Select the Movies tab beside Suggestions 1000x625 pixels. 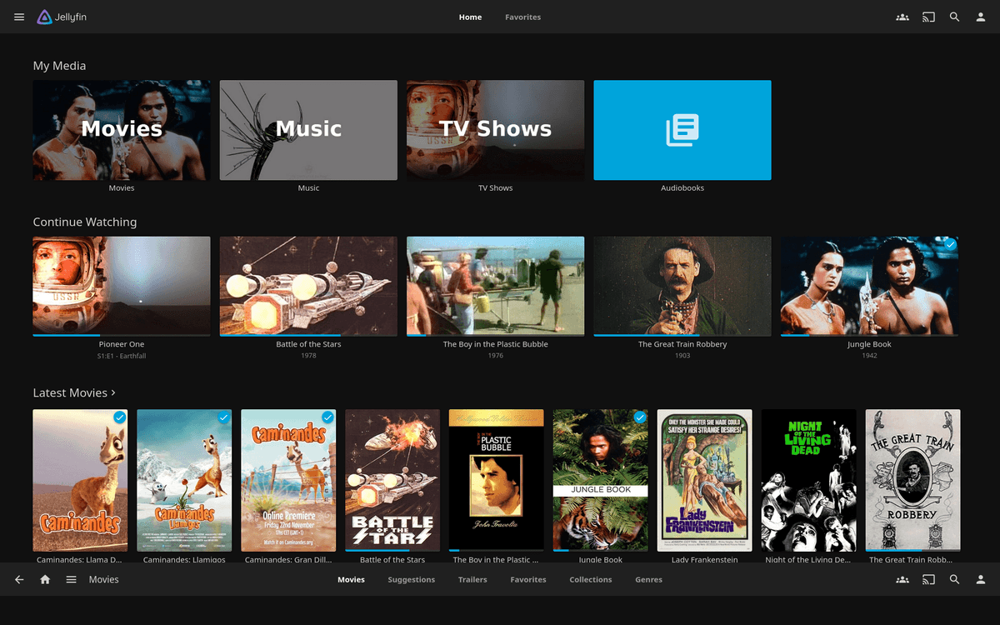[x=351, y=579]
